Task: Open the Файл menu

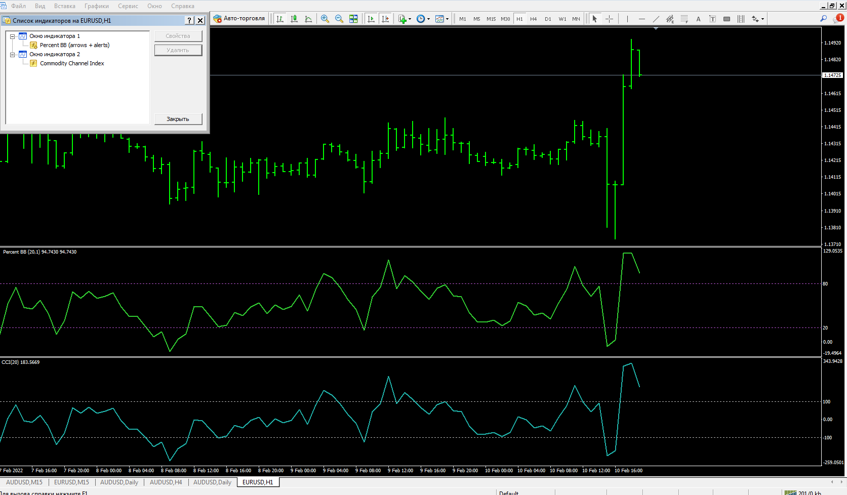Action: 18,6
